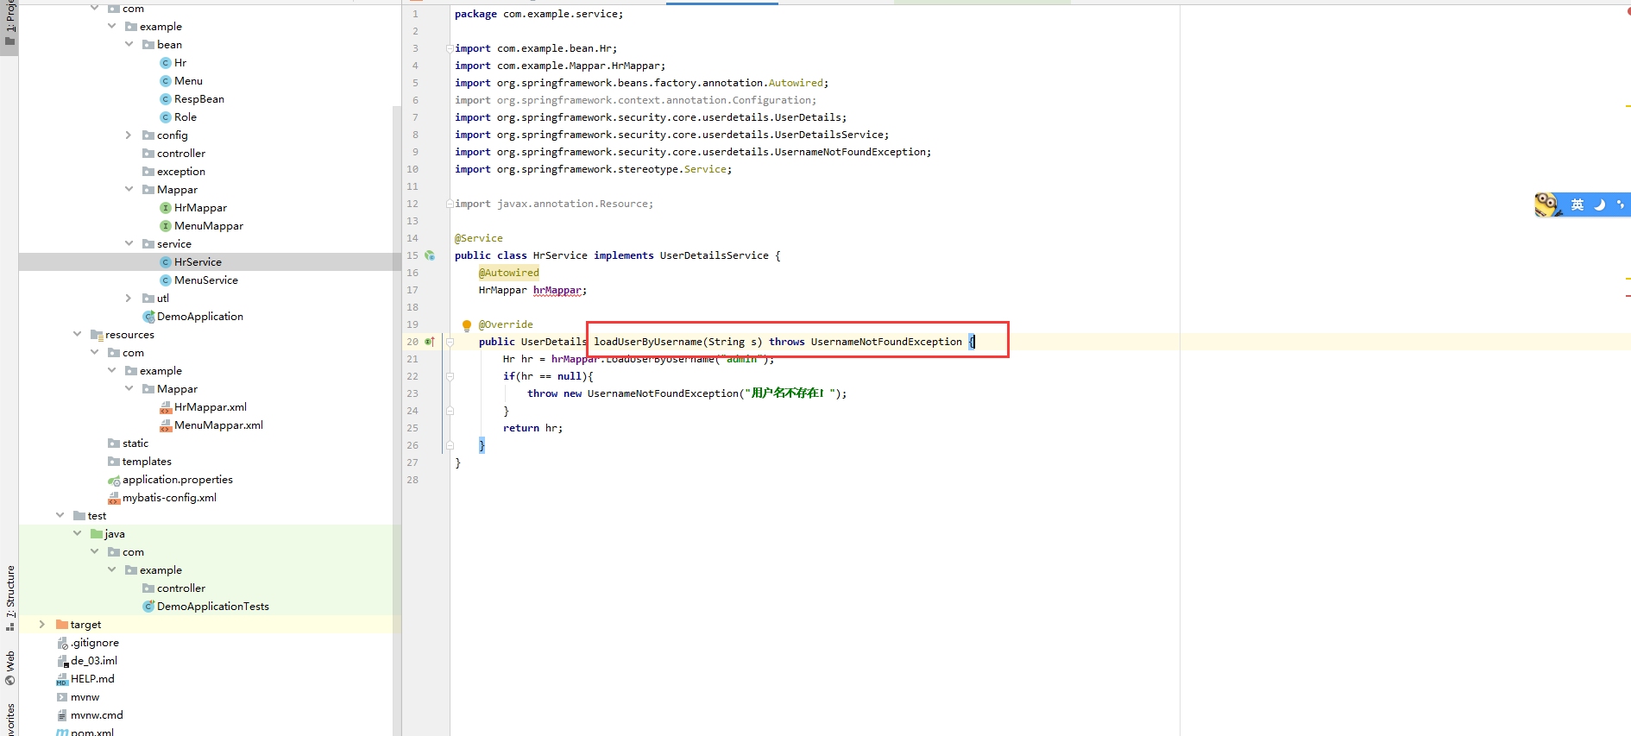Collapse the bean package

[129, 45]
